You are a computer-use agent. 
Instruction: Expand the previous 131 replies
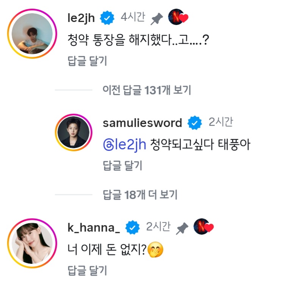click(147, 90)
